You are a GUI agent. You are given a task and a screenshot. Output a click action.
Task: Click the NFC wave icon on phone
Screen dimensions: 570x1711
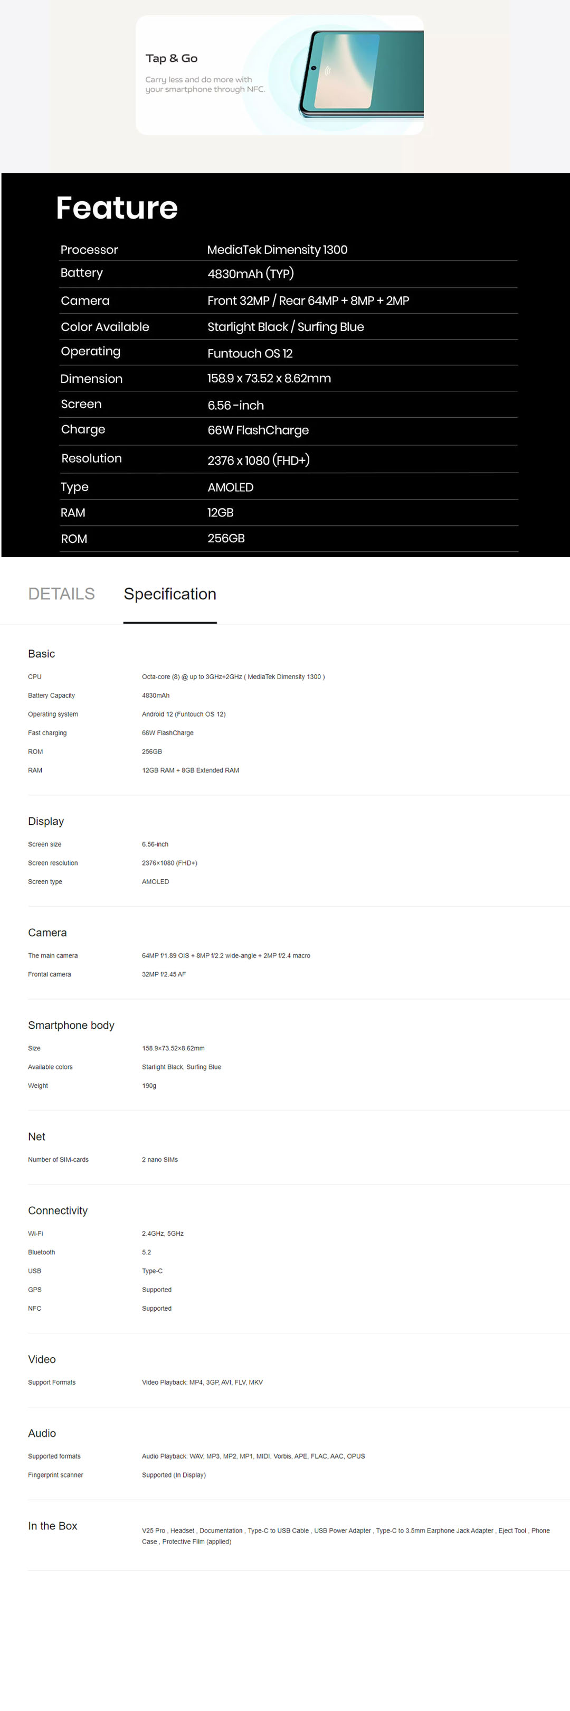(327, 70)
